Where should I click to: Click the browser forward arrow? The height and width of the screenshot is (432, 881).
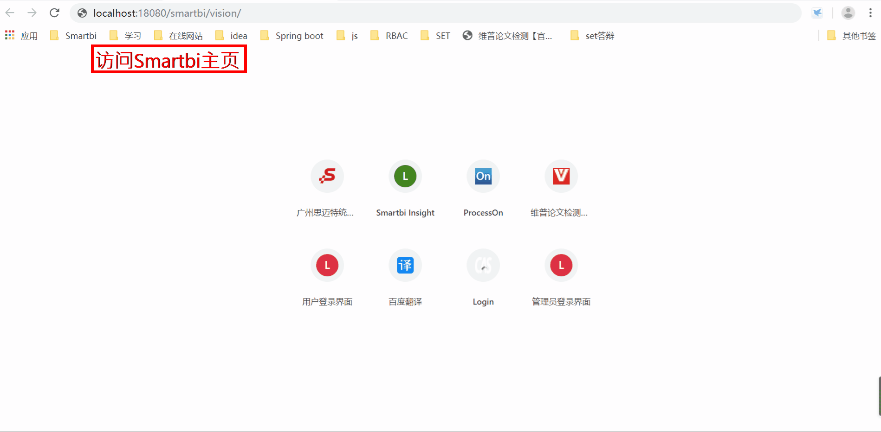[x=32, y=13]
